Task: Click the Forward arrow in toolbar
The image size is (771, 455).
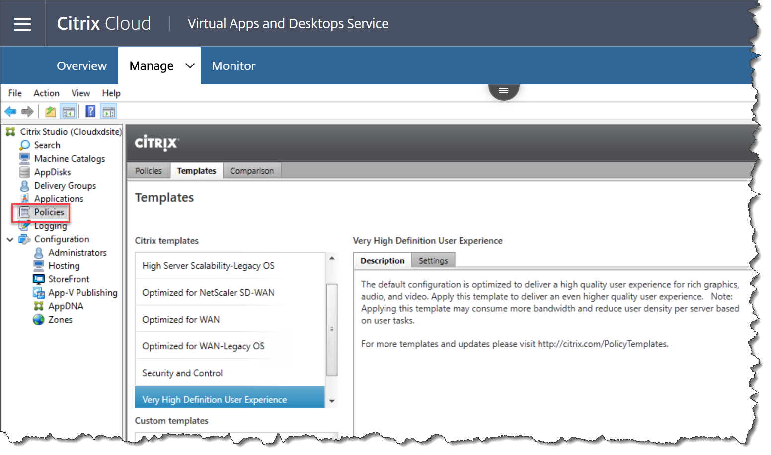Action: [28, 112]
